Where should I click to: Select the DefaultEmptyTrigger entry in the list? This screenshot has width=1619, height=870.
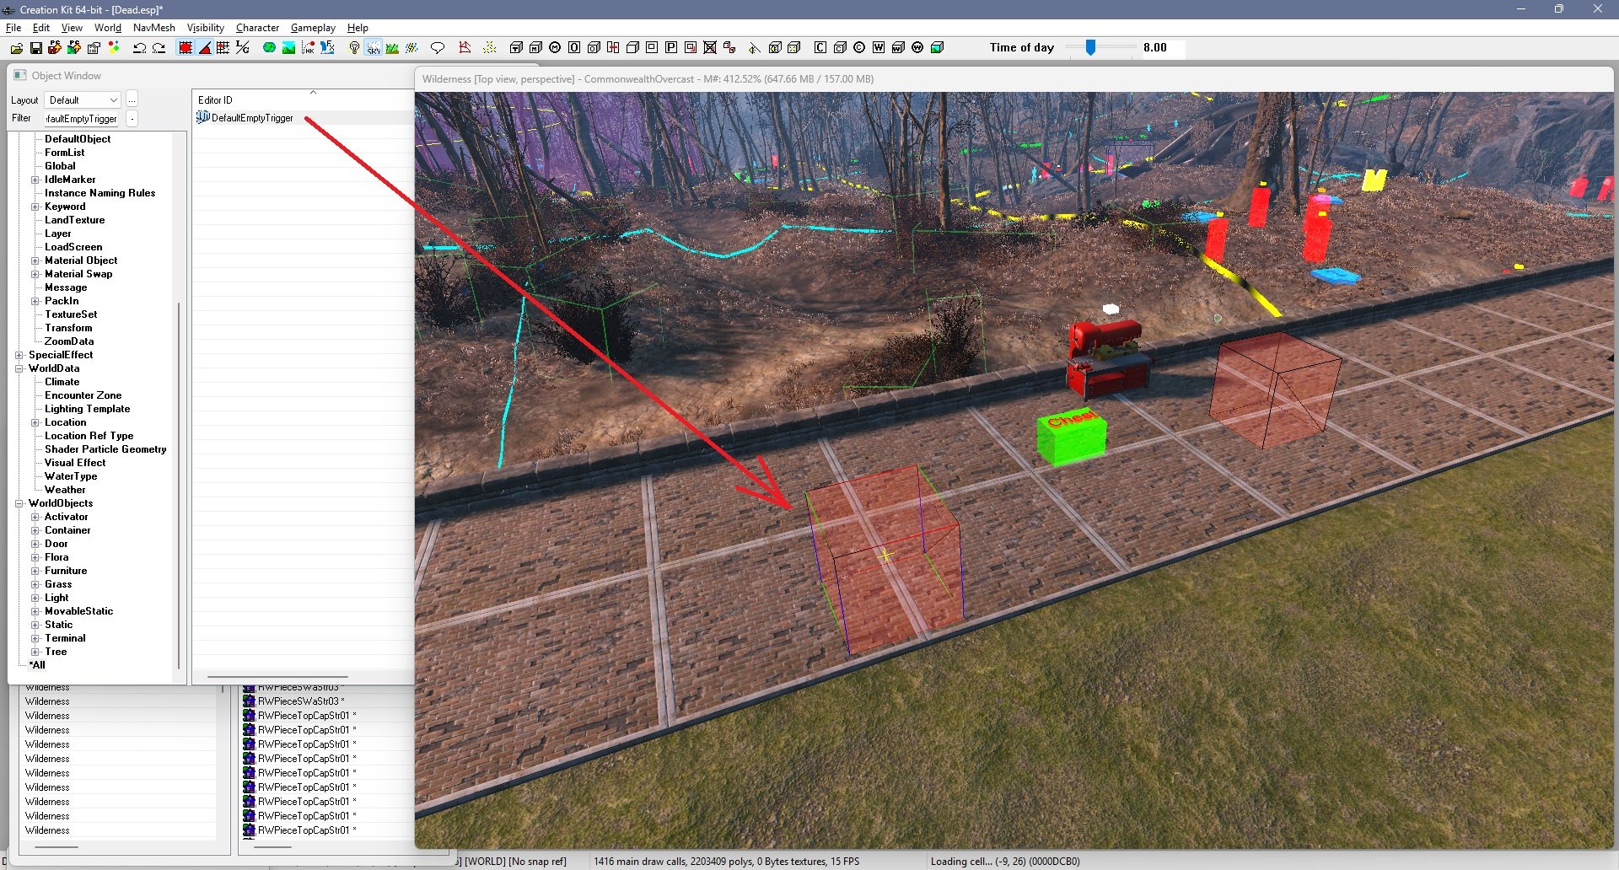[252, 118]
